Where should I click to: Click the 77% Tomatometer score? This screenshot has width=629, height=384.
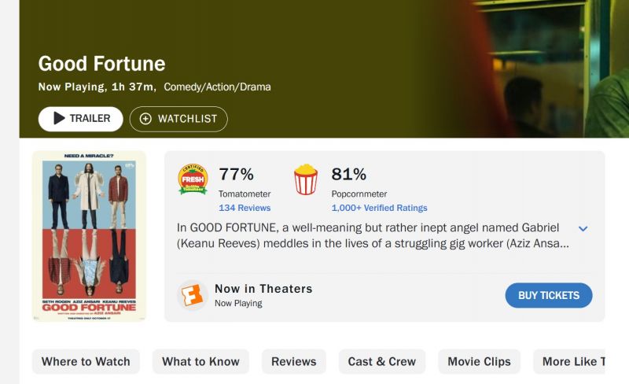click(236, 174)
